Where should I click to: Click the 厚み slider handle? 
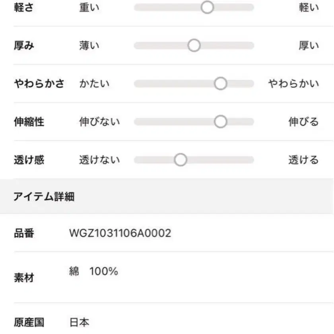(x=194, y=45)
